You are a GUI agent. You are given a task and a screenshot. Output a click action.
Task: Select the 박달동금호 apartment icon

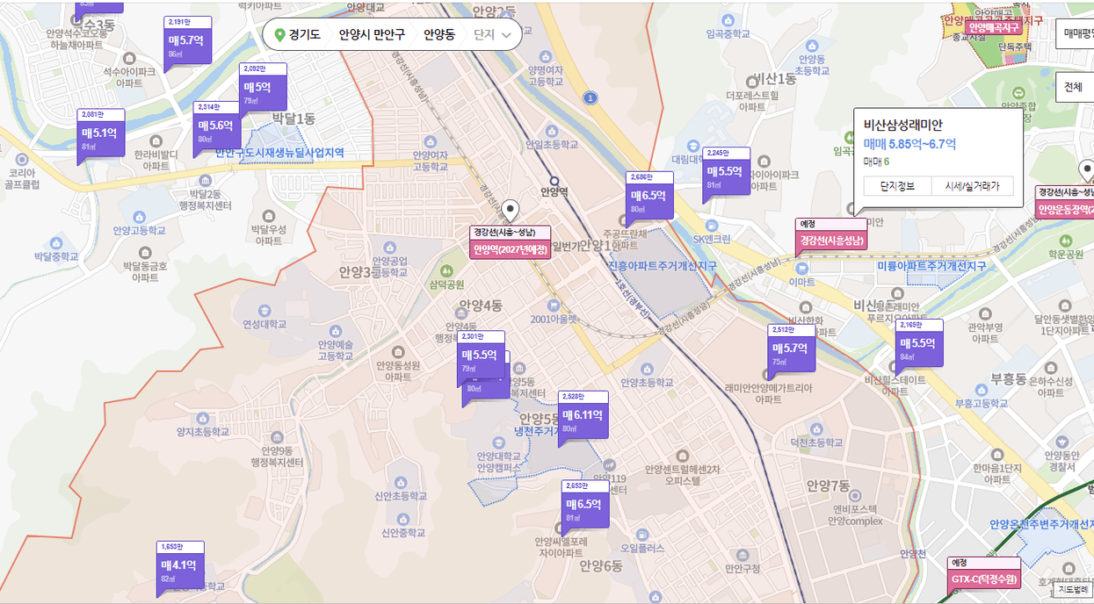click(146, 251)
